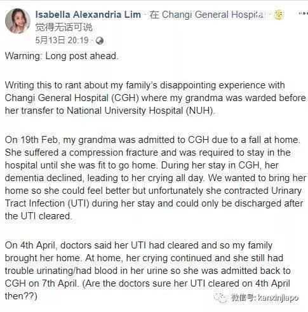Click 'Tract Infection (UTI)' in the post
The image size is (308, 312).
pyautogui.click(x=47, y=203)
